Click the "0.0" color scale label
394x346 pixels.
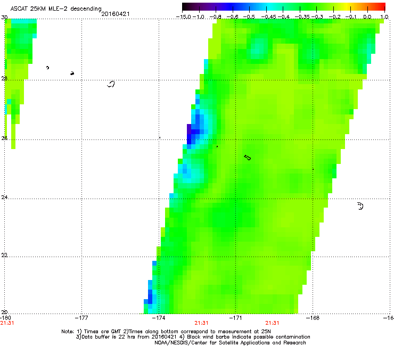(367, 17)
